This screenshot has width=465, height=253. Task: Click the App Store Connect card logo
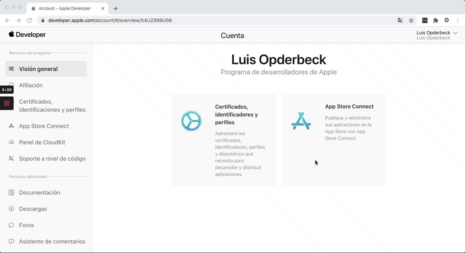coord(301,121)
